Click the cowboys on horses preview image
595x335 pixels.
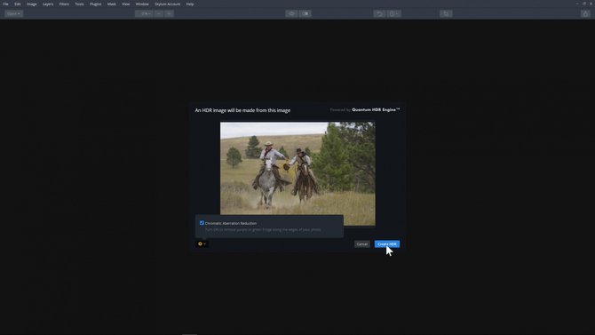(297, 173)
